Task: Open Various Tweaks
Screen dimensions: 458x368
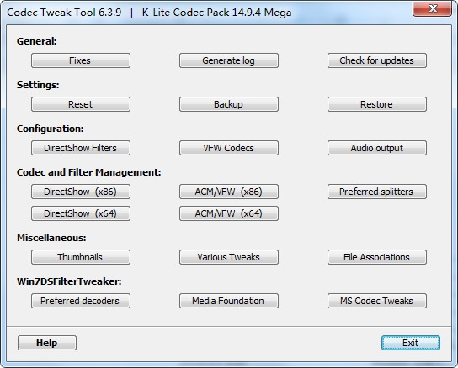Action: (229, 257)
